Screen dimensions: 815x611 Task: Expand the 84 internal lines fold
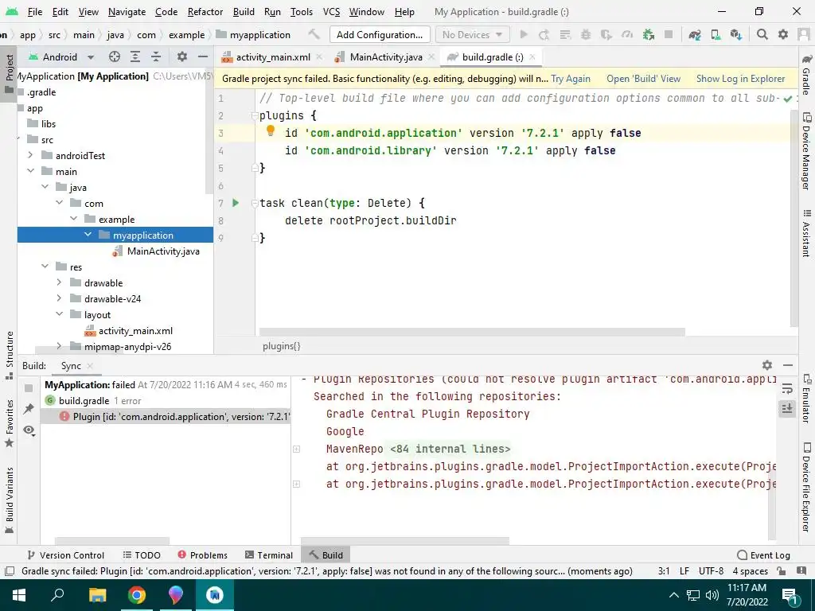[296, 449]
